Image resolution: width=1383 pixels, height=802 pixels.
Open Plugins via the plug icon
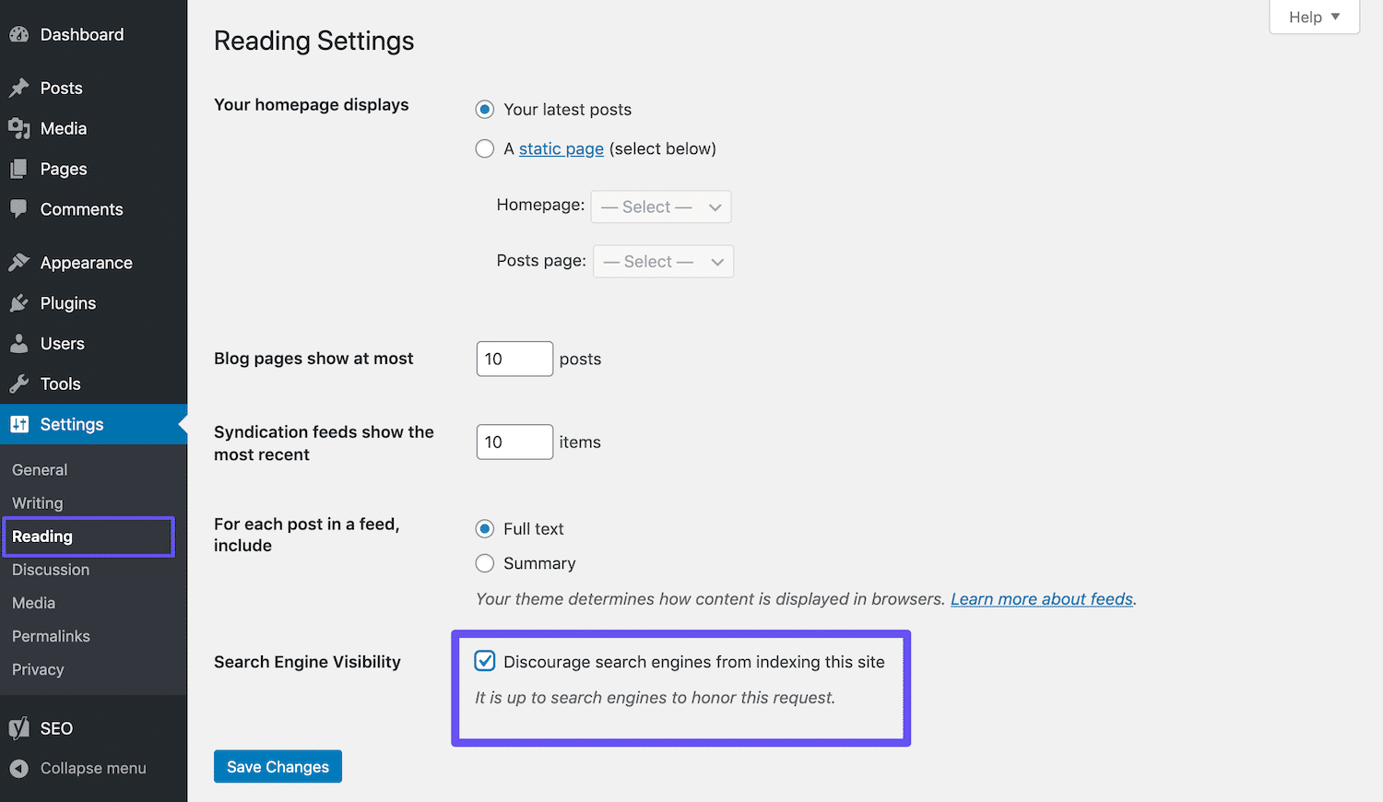(19, 302)
